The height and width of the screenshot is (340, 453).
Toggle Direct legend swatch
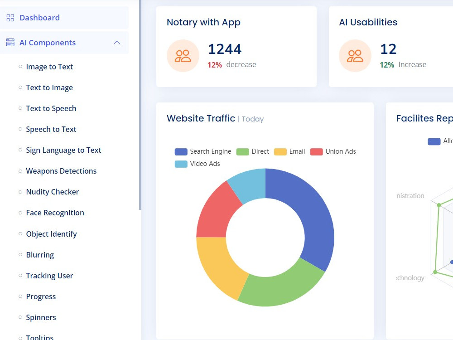point(242,152)
